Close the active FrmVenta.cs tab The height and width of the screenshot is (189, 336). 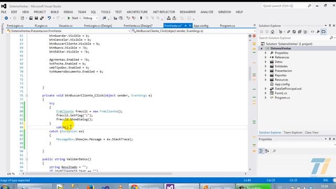[190, 26]
